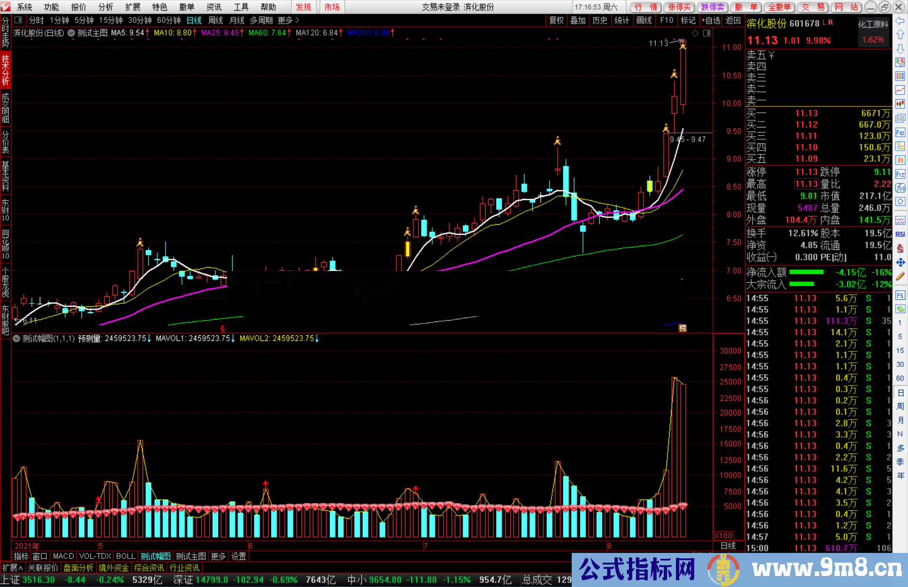Switch to the MACD indicator tab
Image resolution: width=908 pixels, height=587 pixels.
(x=63, y=556)
